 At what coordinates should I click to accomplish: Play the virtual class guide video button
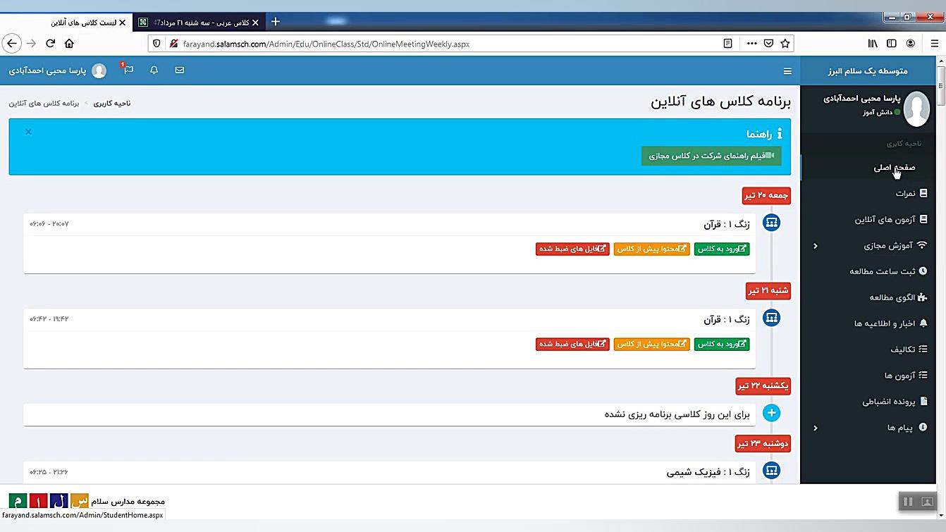coord(711,156)
